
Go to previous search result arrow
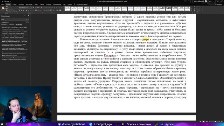(27, 22)
